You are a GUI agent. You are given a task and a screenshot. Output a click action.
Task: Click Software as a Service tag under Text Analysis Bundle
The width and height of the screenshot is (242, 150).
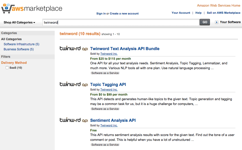pos(105,73)
